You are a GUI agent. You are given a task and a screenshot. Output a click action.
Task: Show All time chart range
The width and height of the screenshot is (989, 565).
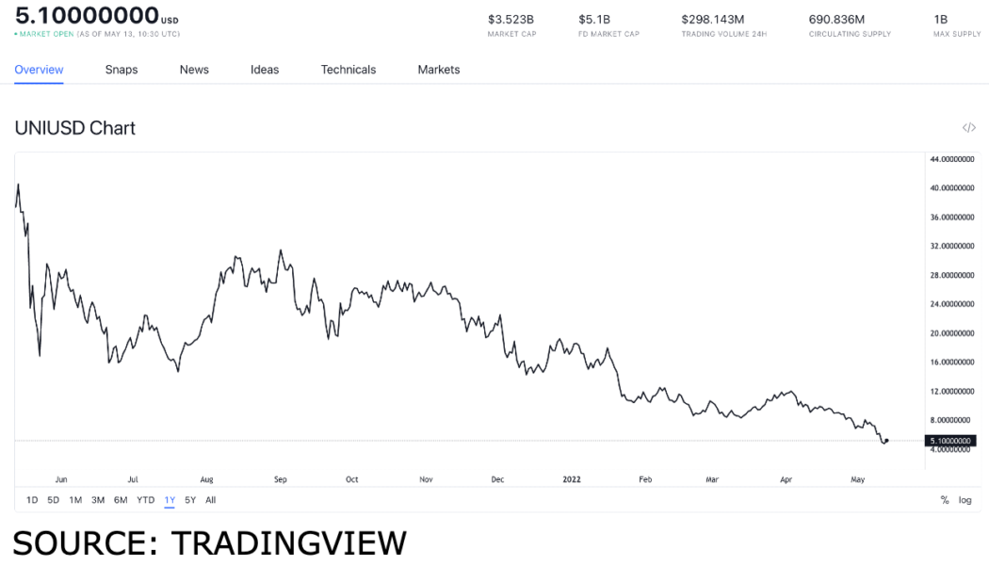[x=210, y=500]
